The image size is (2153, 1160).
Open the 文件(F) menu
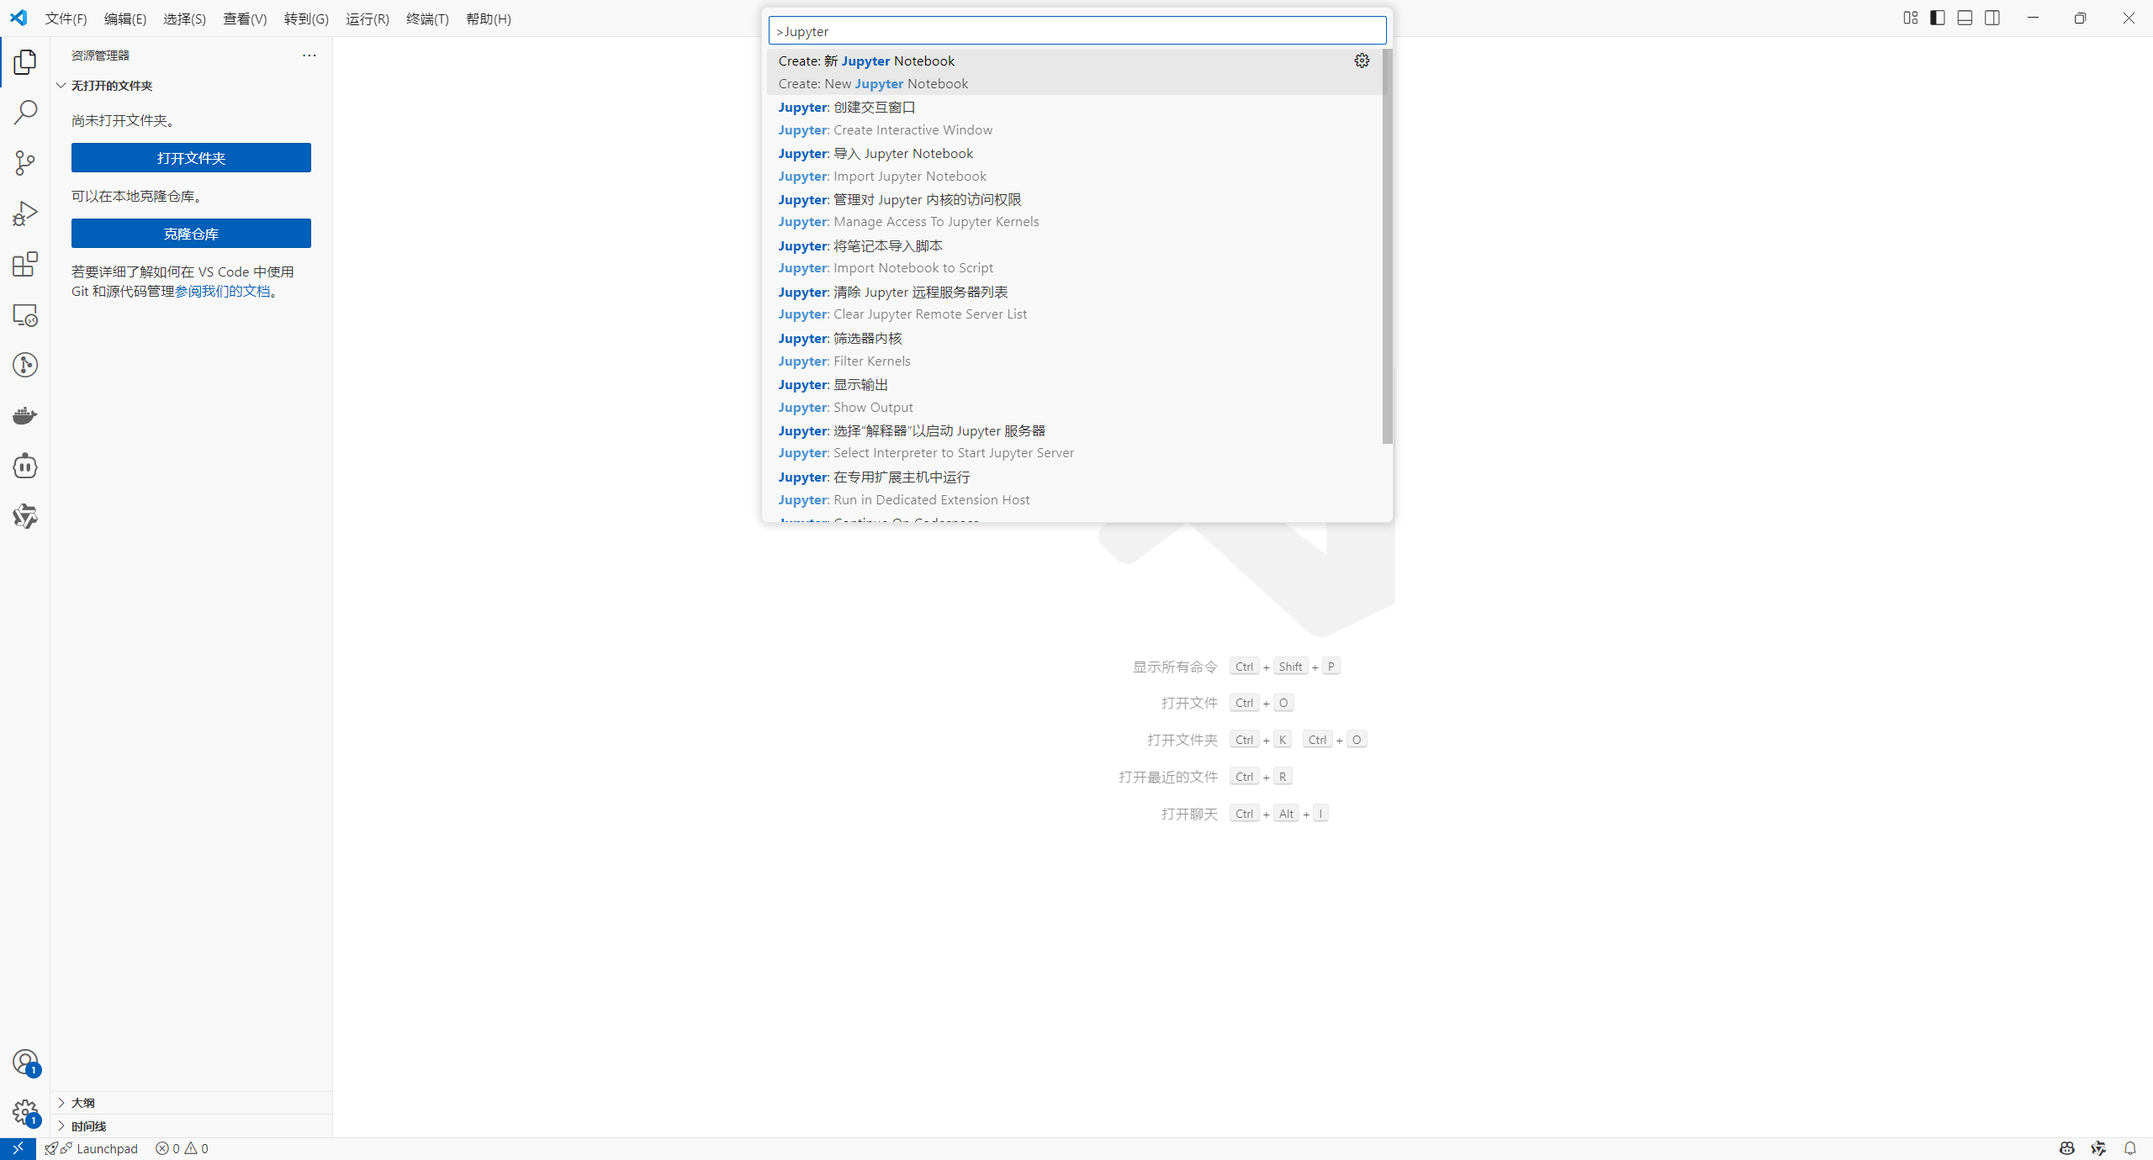[66, 18]
